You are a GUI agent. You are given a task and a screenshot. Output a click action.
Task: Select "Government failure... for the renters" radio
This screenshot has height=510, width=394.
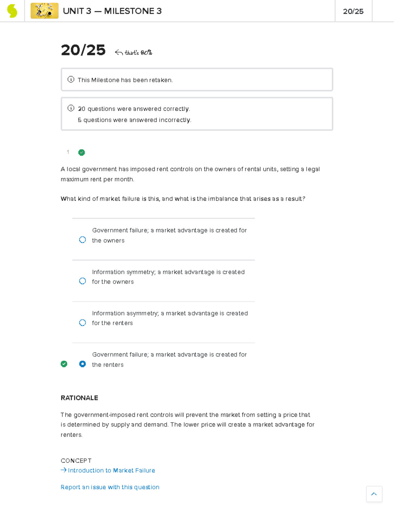(82, 364)
